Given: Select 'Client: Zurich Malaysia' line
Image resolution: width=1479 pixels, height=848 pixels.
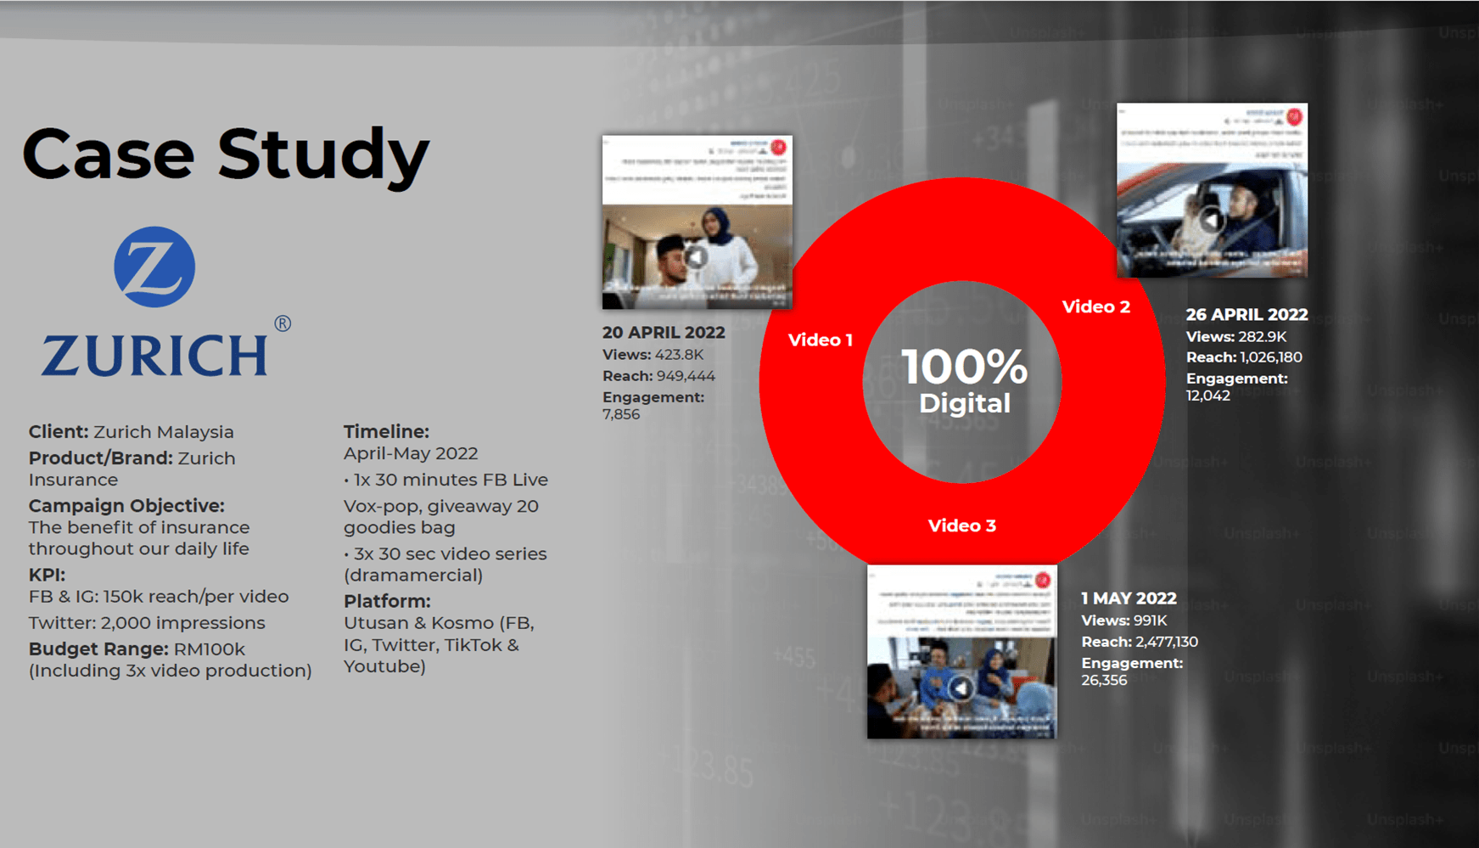Looking at the screenshot, I should click(131, 431).
